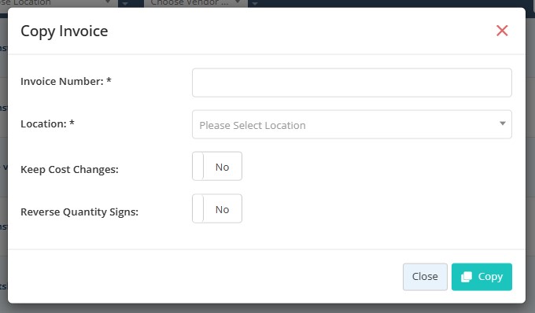Open the Please Select Location dropdown
535x313 pixels.
pos(352,124)
